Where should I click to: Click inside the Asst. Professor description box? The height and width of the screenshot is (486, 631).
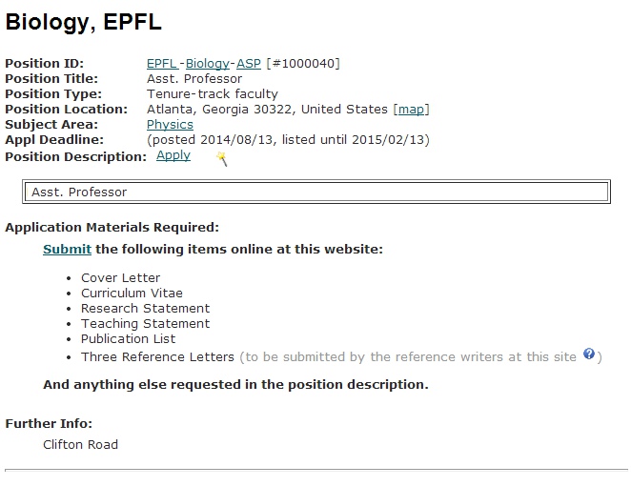[316, 192]
